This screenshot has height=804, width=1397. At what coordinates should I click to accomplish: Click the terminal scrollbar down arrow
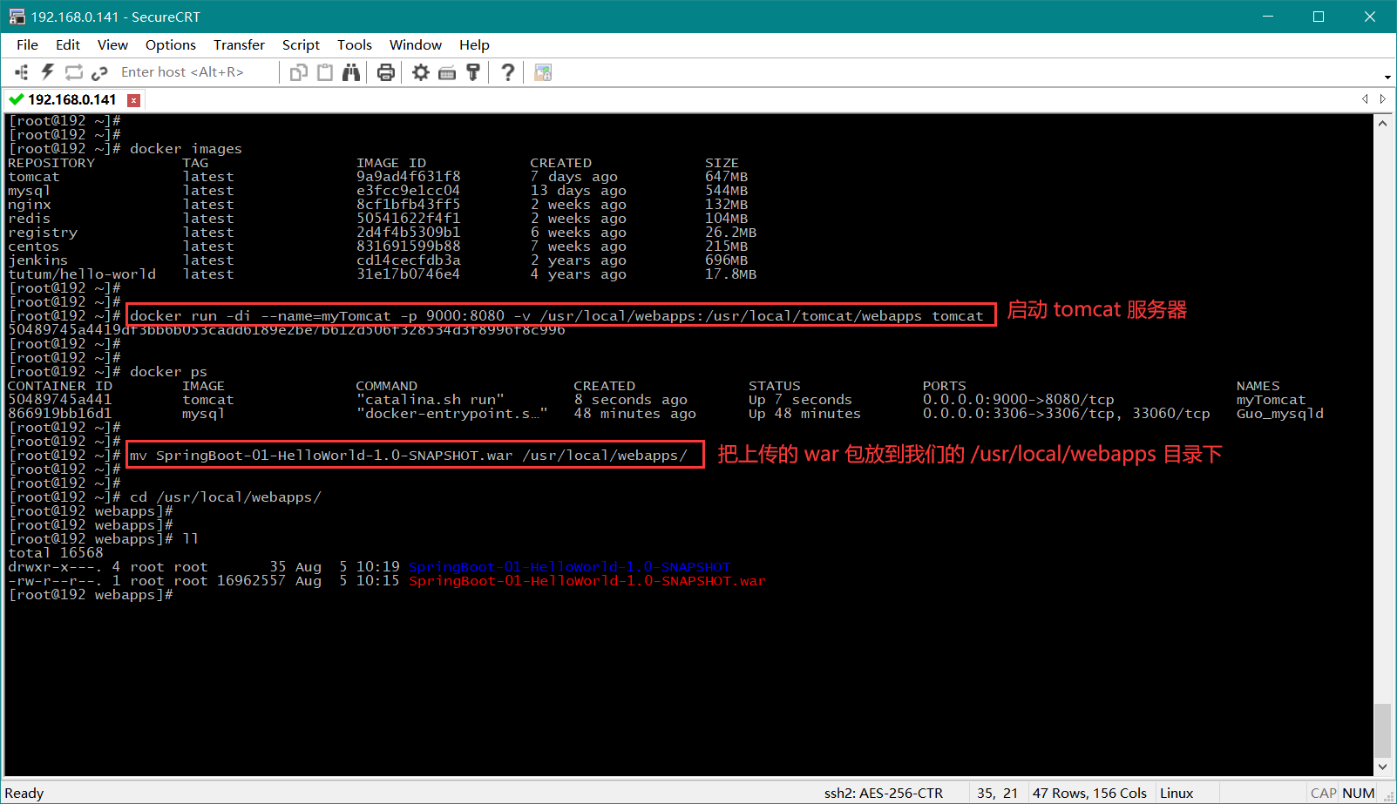click(x=1382, y=767)
